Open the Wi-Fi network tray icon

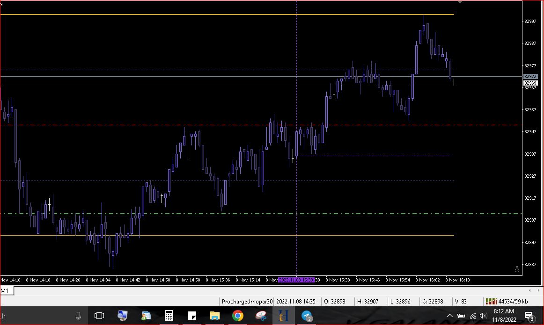coord(473,316)
